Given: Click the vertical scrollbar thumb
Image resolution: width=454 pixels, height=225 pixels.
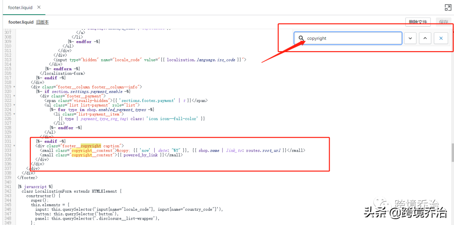Looking at the screenshot, I should 452,152.
